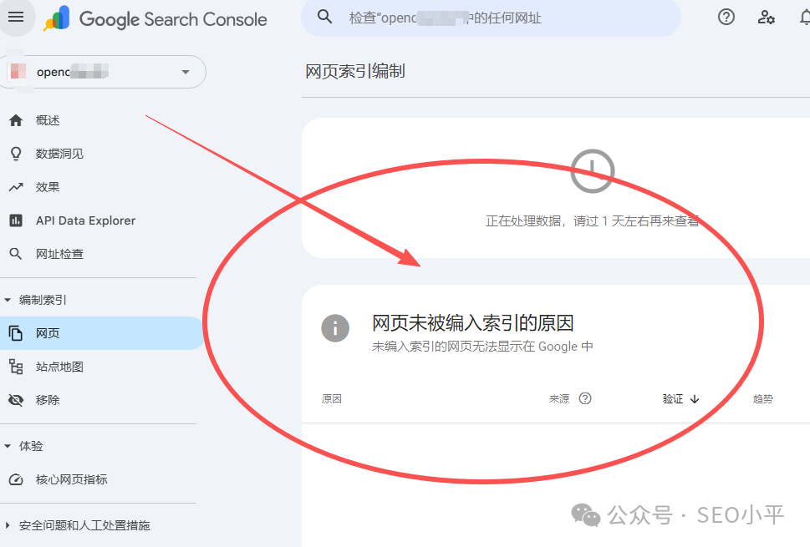Open Search Console help via question mark icon
This screenshot has height=547, width=810.
click(726, 17)
